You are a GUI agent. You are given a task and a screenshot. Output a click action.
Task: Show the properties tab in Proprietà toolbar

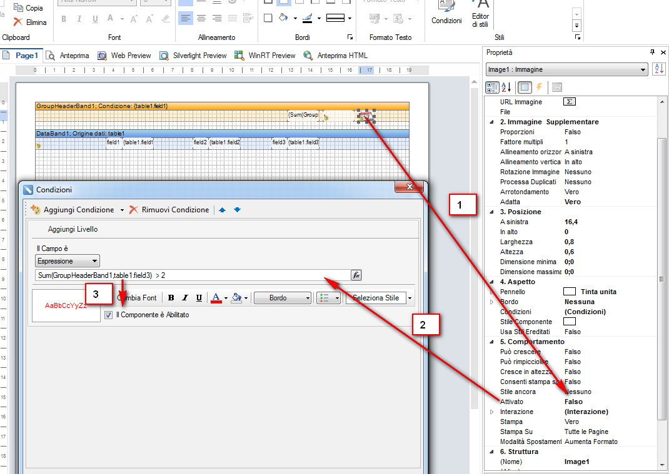(525, 87)
